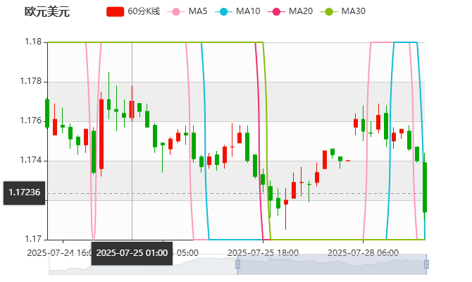Click the tall red candle beside the crosshair line

point(132,109)
